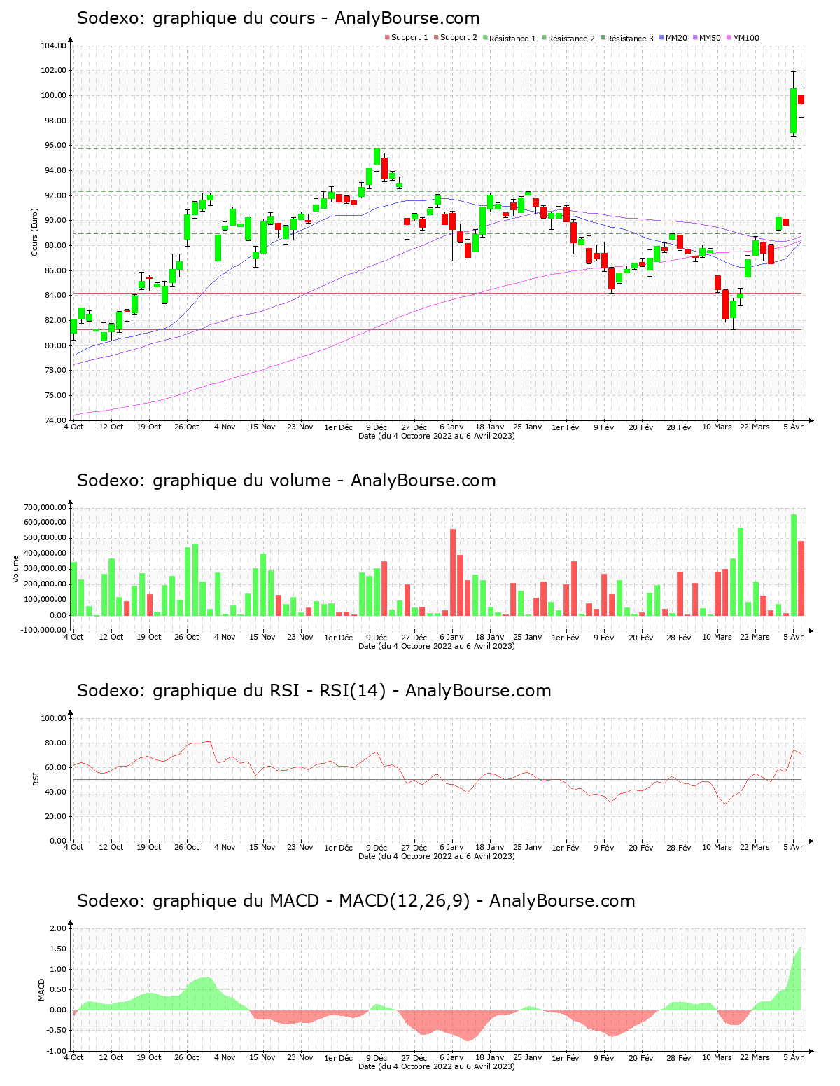Click the date range caption under MACD chart
The image size is (840, 1086).
click(437, 1066)
